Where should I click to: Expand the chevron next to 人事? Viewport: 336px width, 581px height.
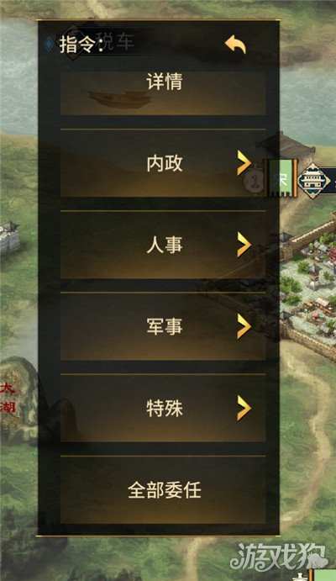pyautogui.click(x=244, y=244)
